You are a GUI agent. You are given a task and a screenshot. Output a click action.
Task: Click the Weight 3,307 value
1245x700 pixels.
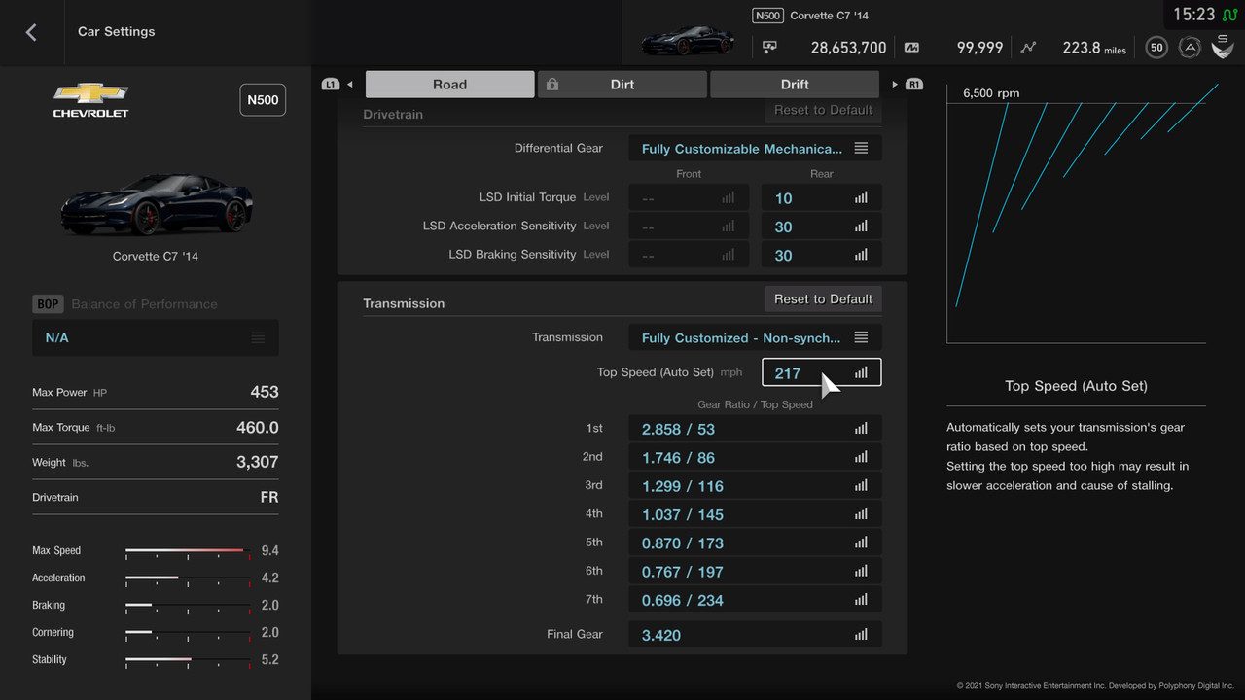point(258,462)
